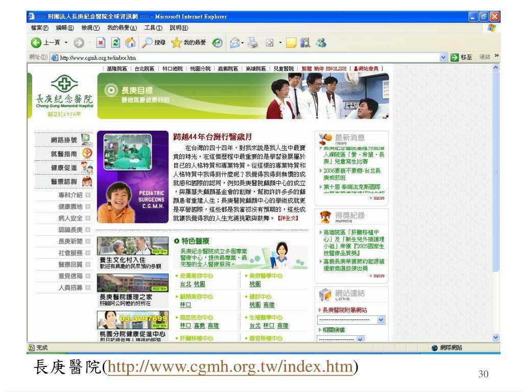Click the Edit page icon in toolbar

coord(270,43)
